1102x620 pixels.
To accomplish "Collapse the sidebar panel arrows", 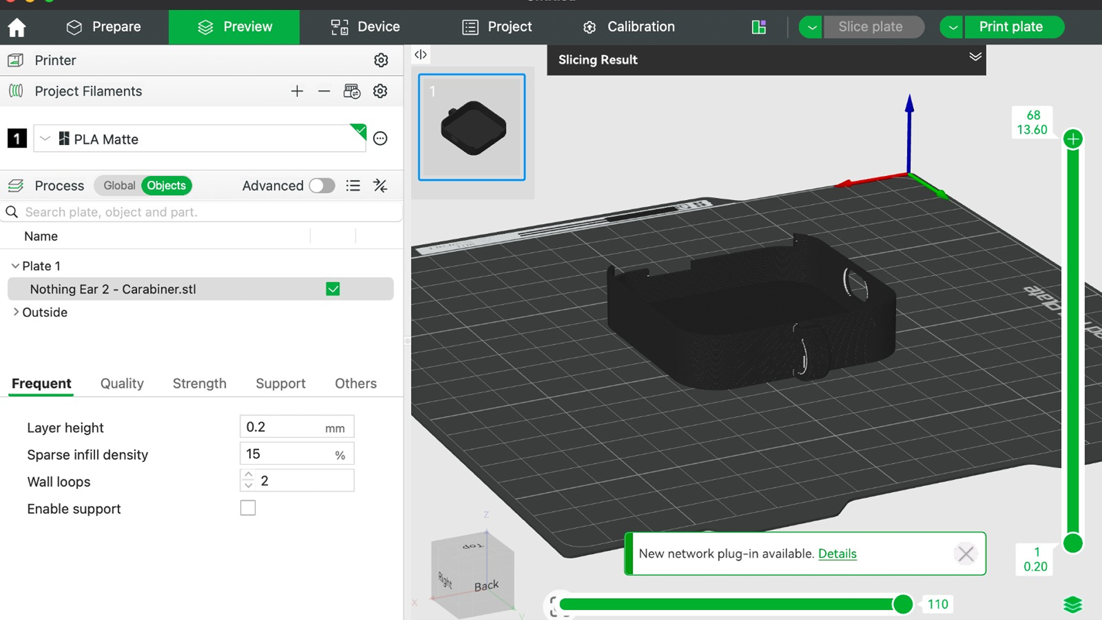I will (x=420, y=55).
